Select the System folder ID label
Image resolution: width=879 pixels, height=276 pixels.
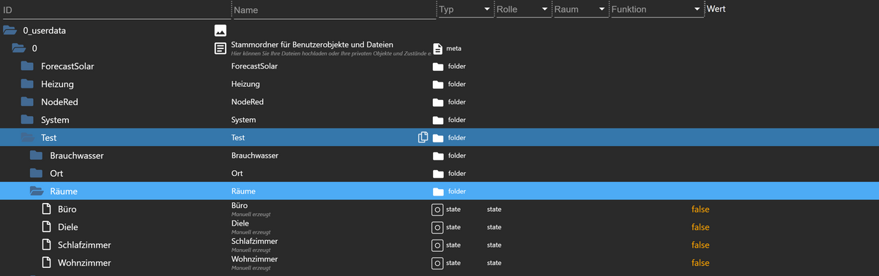(x=55, y=120)
